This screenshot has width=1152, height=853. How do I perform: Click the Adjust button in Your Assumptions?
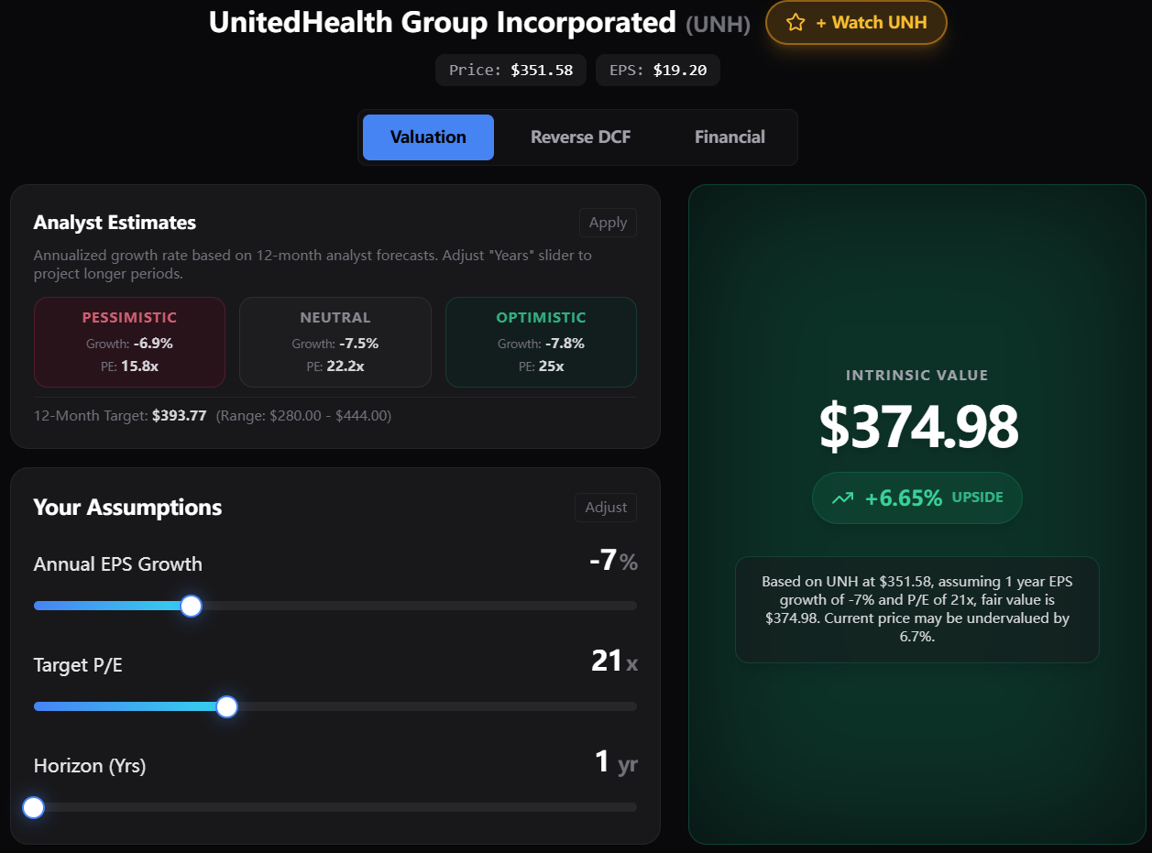(x=606, y=508)
